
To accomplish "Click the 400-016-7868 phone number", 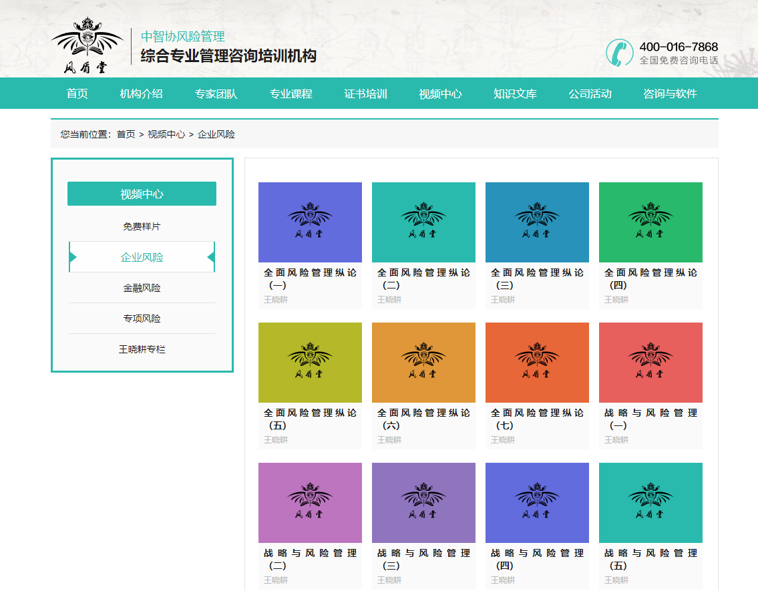I will coord(679,47).
